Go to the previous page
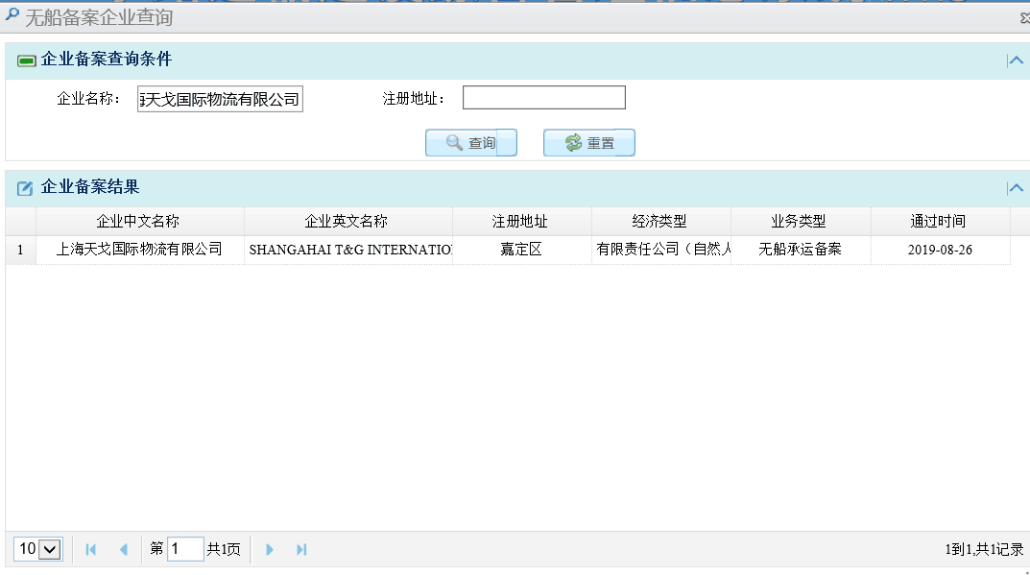The image size is (1030, 575). tap(124, 549)
